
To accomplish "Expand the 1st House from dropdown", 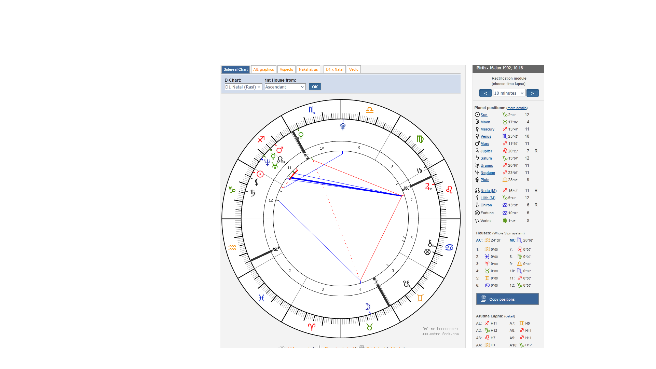I will 285,87.
